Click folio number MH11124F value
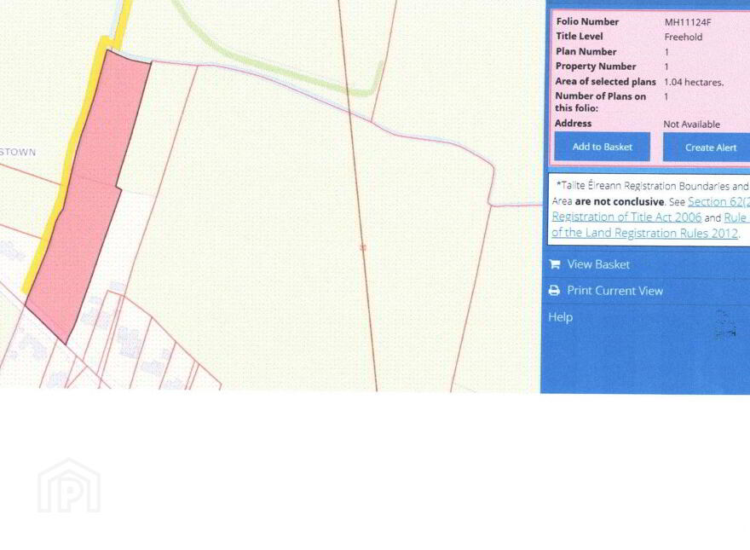The height and width of the screenshot is (550, 750). click(x=688, y=22)
